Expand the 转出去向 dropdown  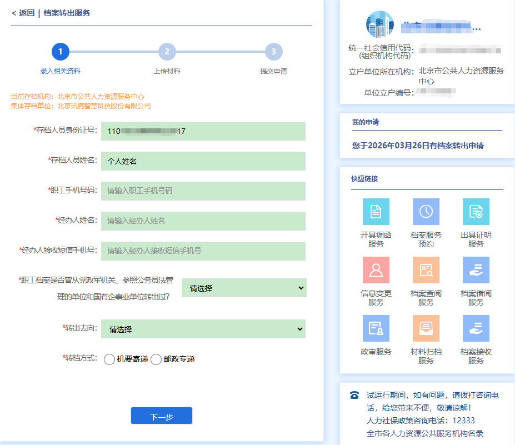(x=203, y=329)
